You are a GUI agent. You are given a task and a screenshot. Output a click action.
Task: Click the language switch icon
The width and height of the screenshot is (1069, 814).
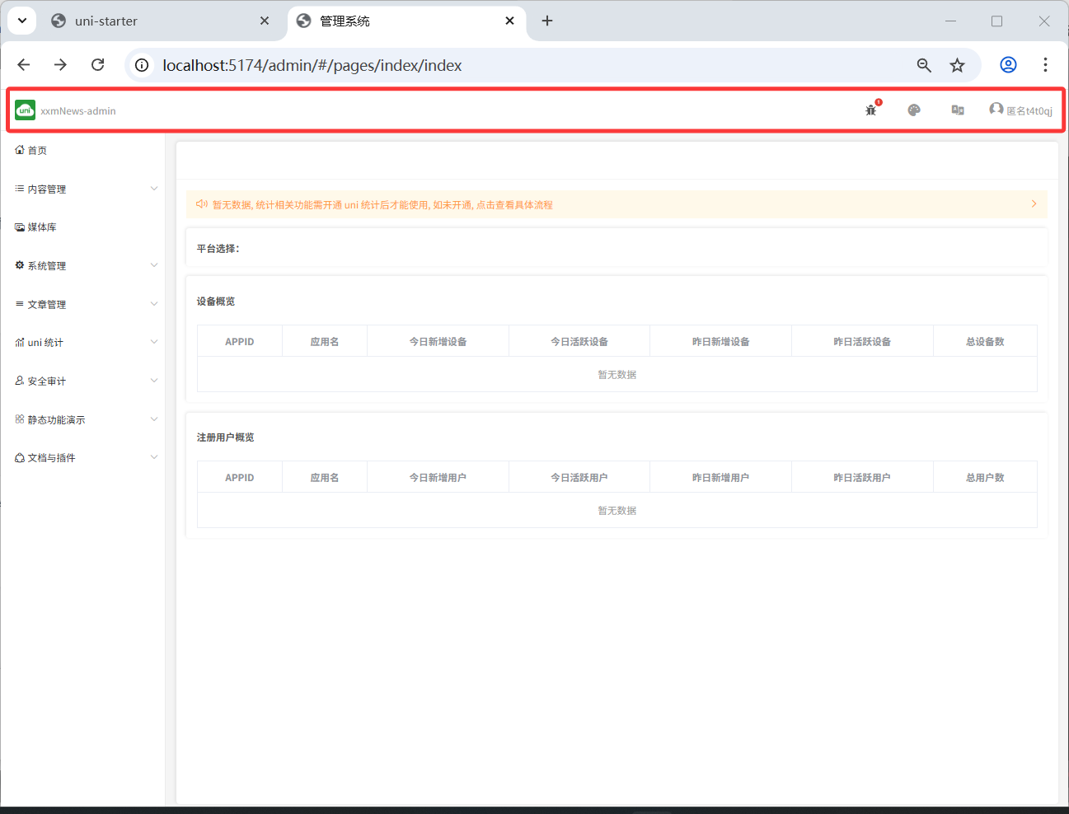point(958,110)
